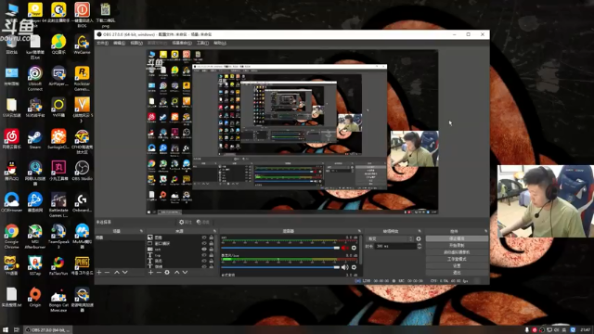The height and width of the screenshot is (334, 594).
Task: Open first mixer channel settings gear
Action: (354, 248)
